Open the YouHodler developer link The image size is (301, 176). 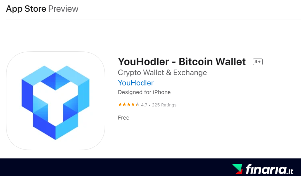point(136,83)
